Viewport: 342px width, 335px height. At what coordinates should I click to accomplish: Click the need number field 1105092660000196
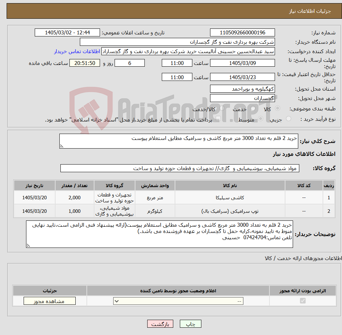(x=242, y=33)
